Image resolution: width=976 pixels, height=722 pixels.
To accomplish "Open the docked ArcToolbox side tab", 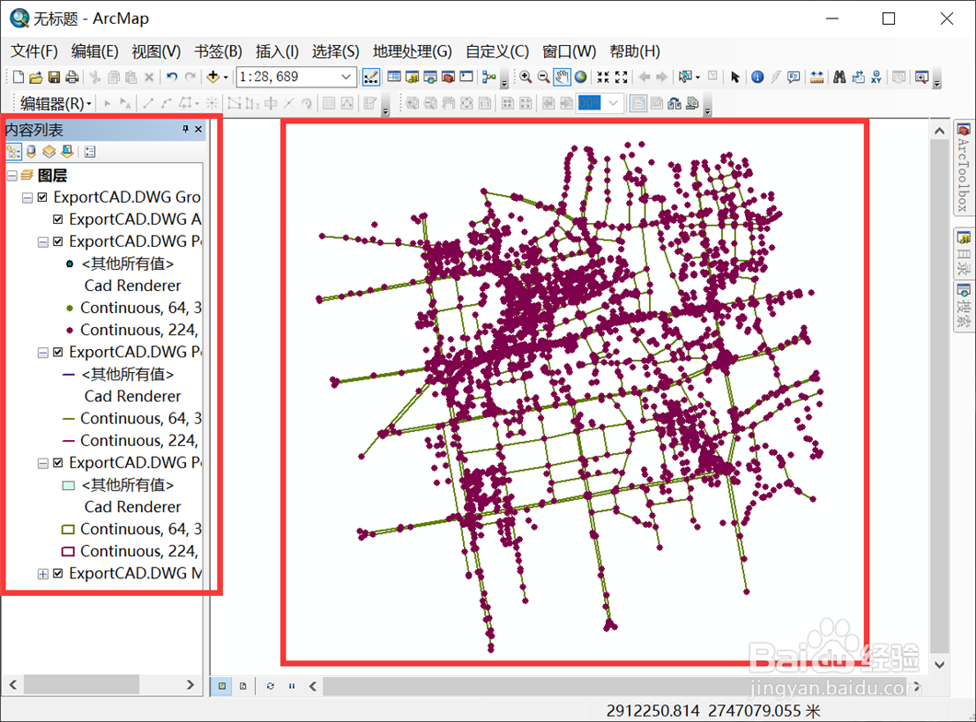I will tap(963, 168).
